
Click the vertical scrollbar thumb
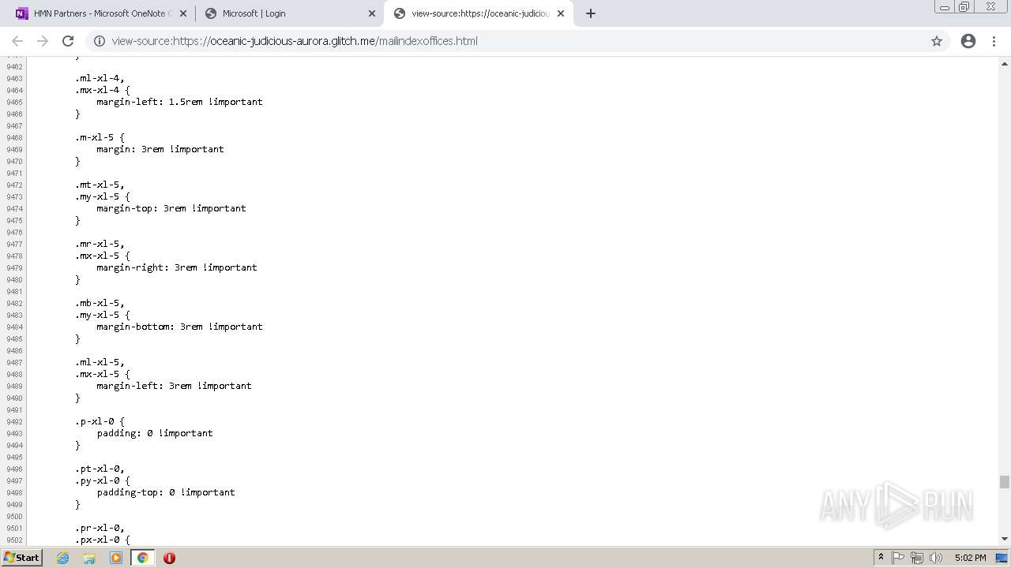click(x=1005, y=482)
